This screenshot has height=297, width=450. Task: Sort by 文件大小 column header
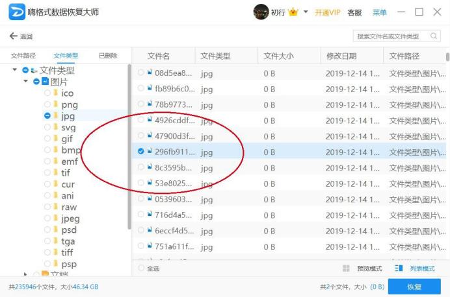pos(278,56)
